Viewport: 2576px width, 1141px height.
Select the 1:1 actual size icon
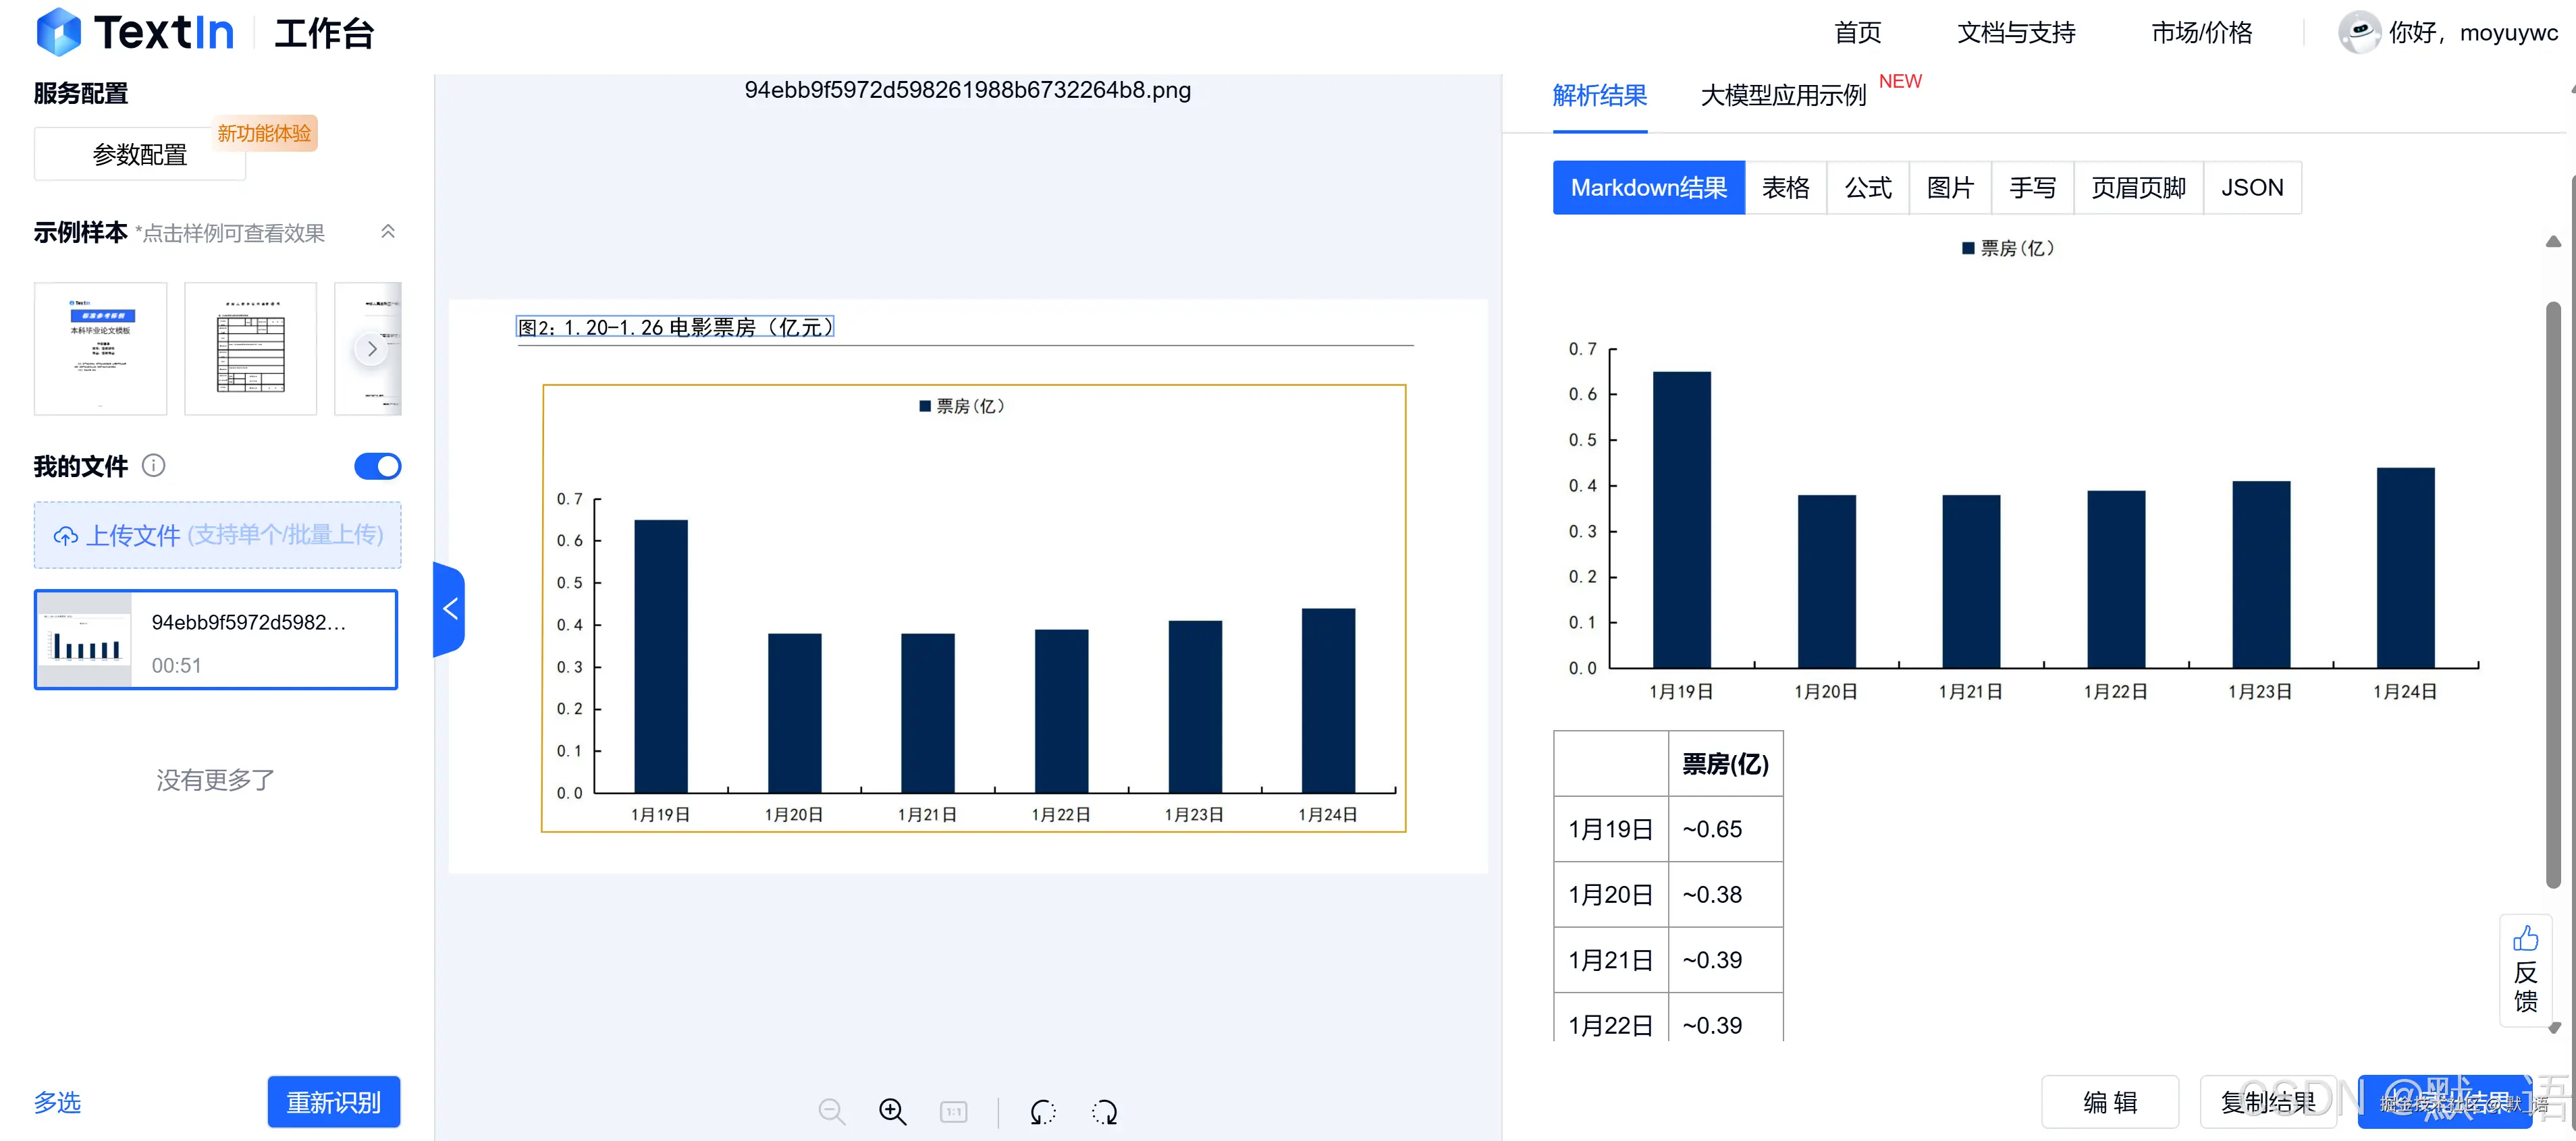tap(953, 1111)
